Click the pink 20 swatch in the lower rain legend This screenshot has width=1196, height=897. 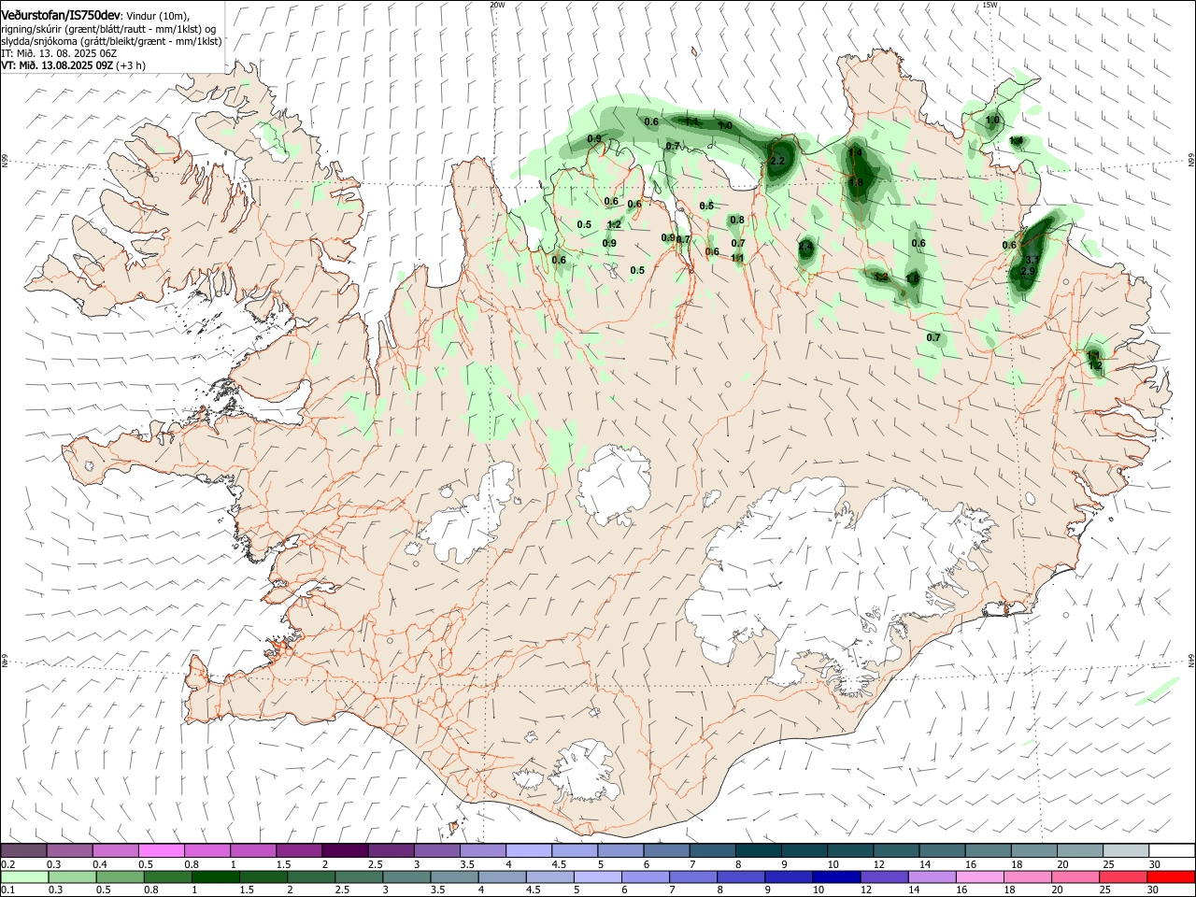click(x=1075, y=877)
